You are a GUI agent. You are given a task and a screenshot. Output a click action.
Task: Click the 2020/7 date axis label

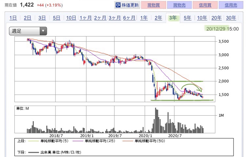175,136
